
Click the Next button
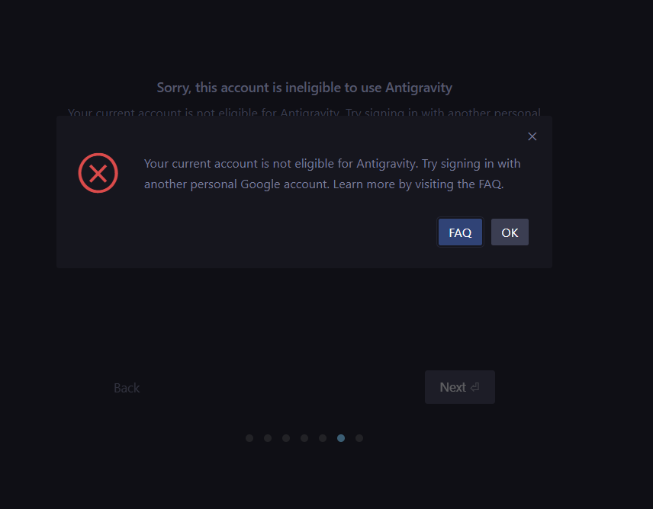(x=459, y=387)
